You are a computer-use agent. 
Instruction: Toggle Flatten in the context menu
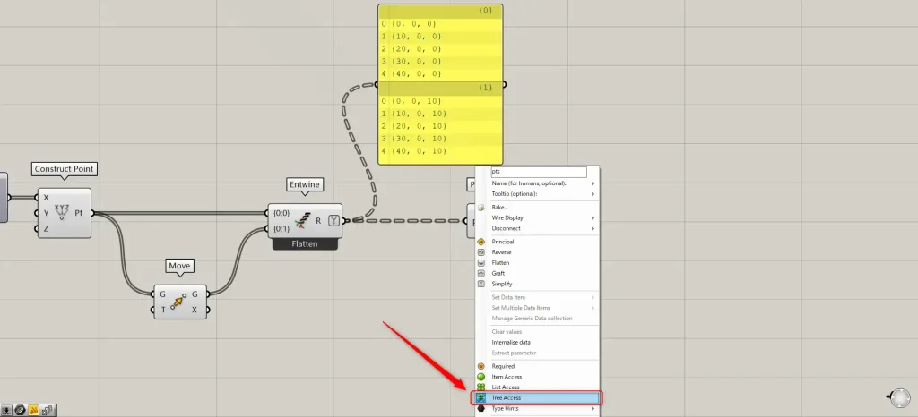pyautogui.click(x=503, y=263)
